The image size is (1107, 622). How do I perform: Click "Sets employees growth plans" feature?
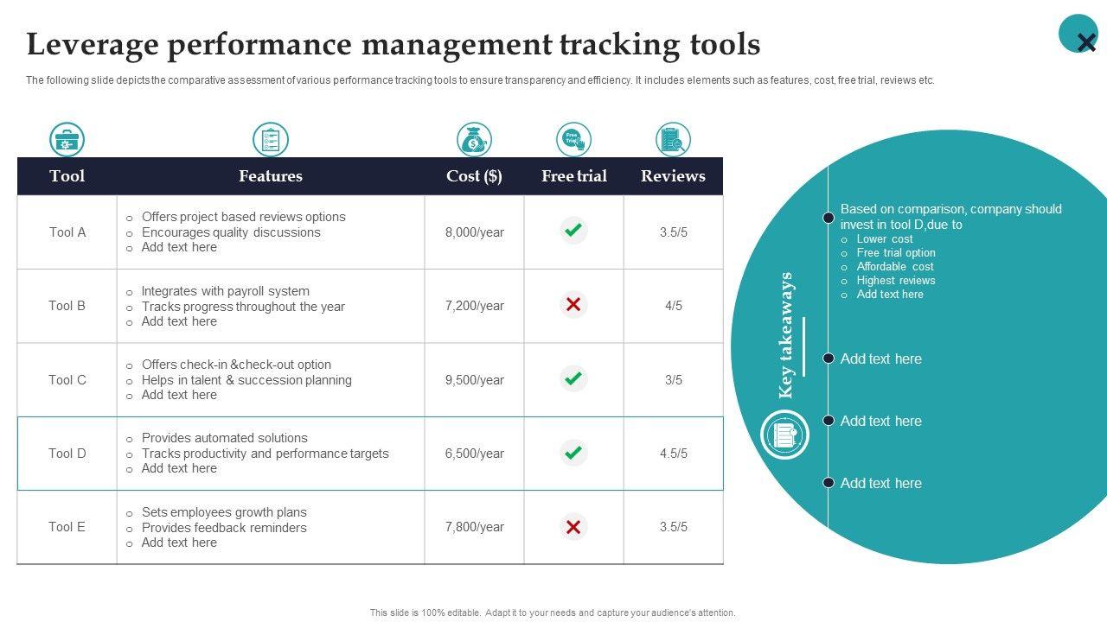point(224,512)
